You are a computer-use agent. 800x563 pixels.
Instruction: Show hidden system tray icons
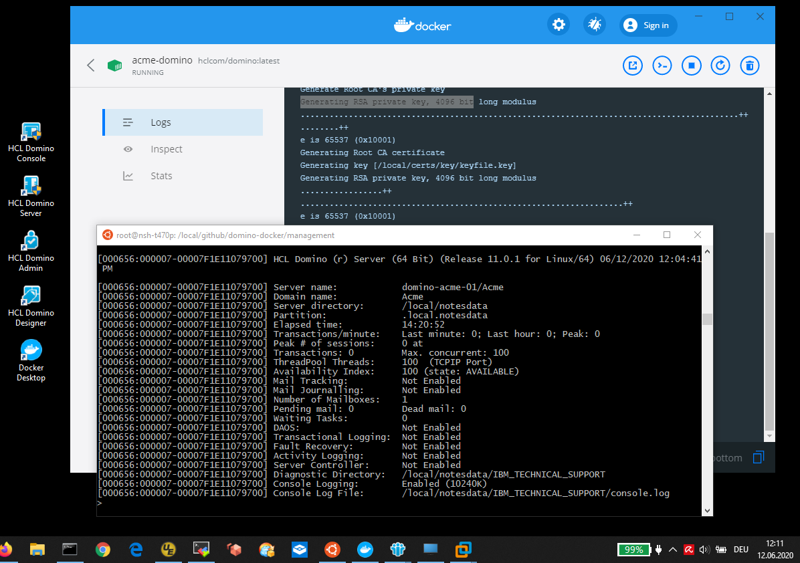(x=673, y=550)
